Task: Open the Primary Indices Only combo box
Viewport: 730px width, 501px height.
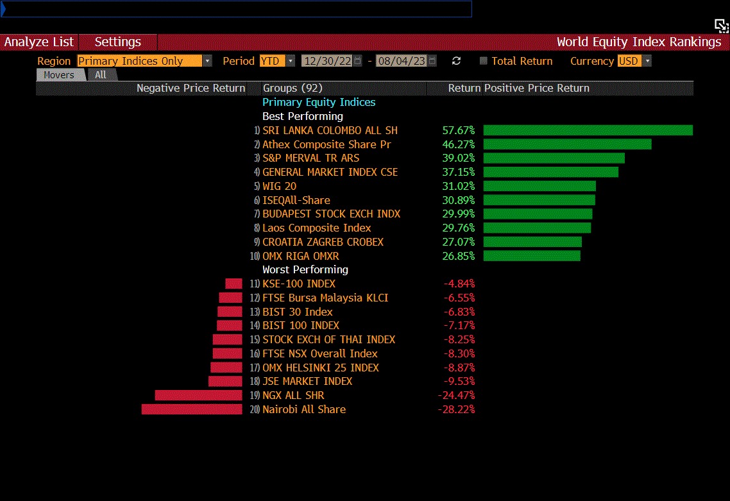Action: pyautogui.click(x=140, y=61)
